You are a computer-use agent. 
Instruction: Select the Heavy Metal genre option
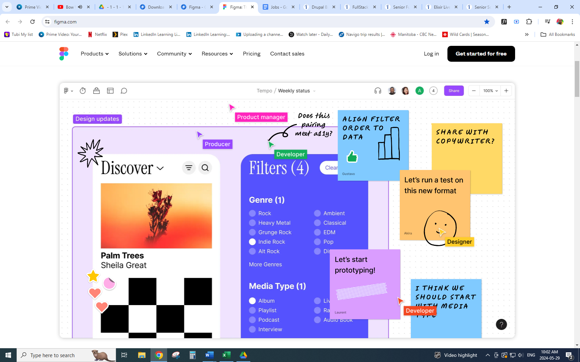[252, 223]
